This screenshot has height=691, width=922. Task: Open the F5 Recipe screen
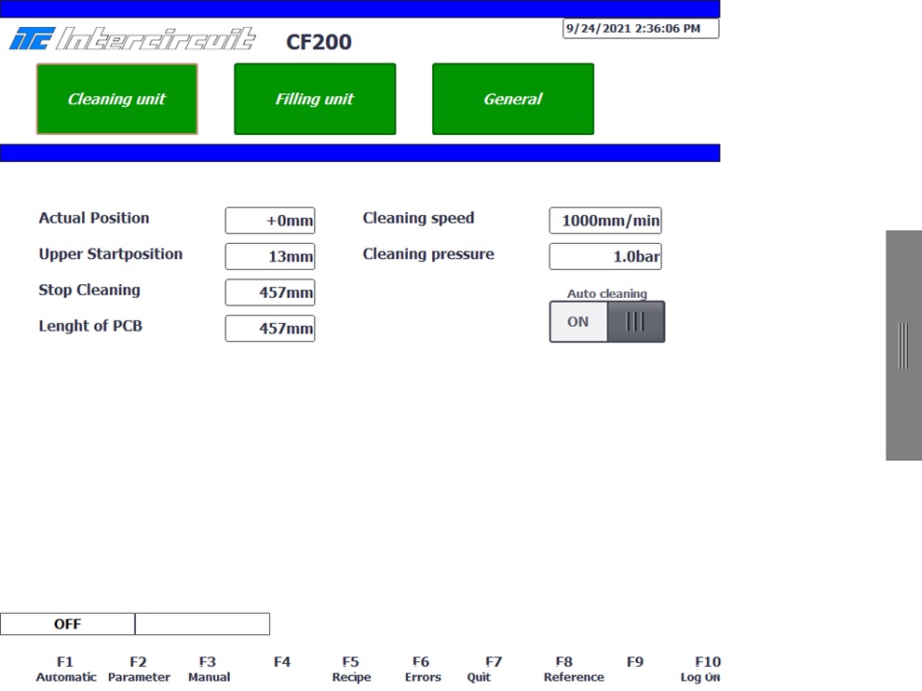pyautogui.click(x=351, y=669)
